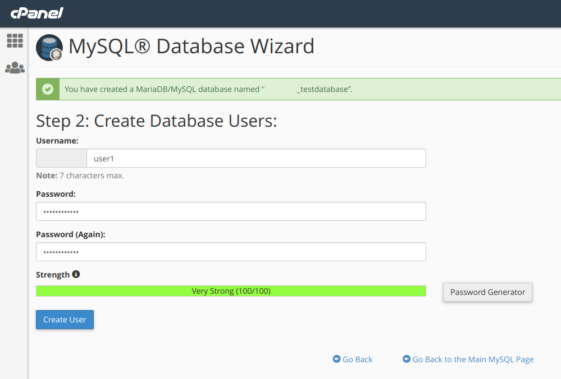Image resolution: width=561 pixels, height=379 pixels.
Task: Select the users icon in the left sidebar
Action: 15,67
